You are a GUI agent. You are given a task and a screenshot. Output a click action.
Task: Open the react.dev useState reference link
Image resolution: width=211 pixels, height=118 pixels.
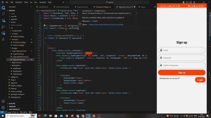106,25
